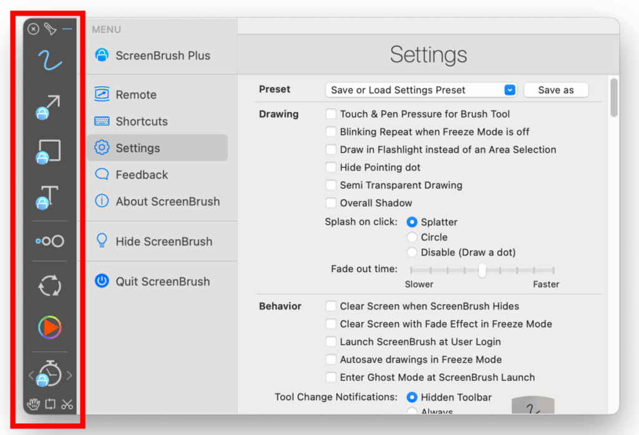Close the toolbar with the X icon
The width and height of the screenshot is (639, 435).
click(34, 29)
